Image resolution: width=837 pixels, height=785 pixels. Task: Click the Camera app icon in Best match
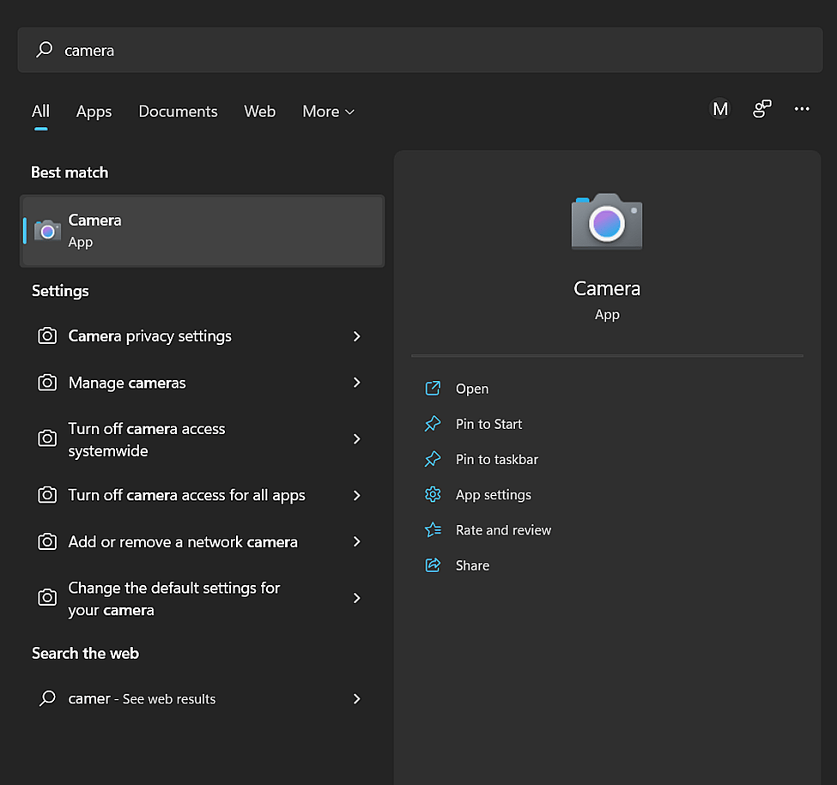click(x=47, y=231)
